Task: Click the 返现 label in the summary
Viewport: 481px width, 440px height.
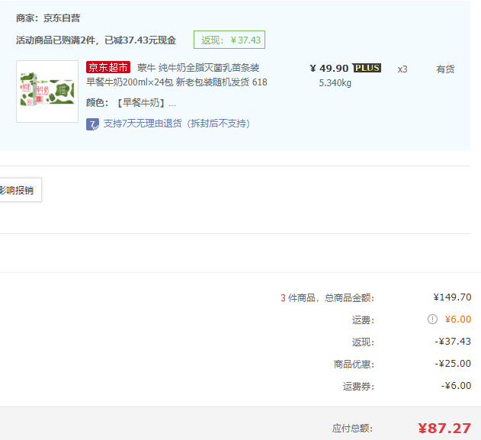Action: point(363,342)
